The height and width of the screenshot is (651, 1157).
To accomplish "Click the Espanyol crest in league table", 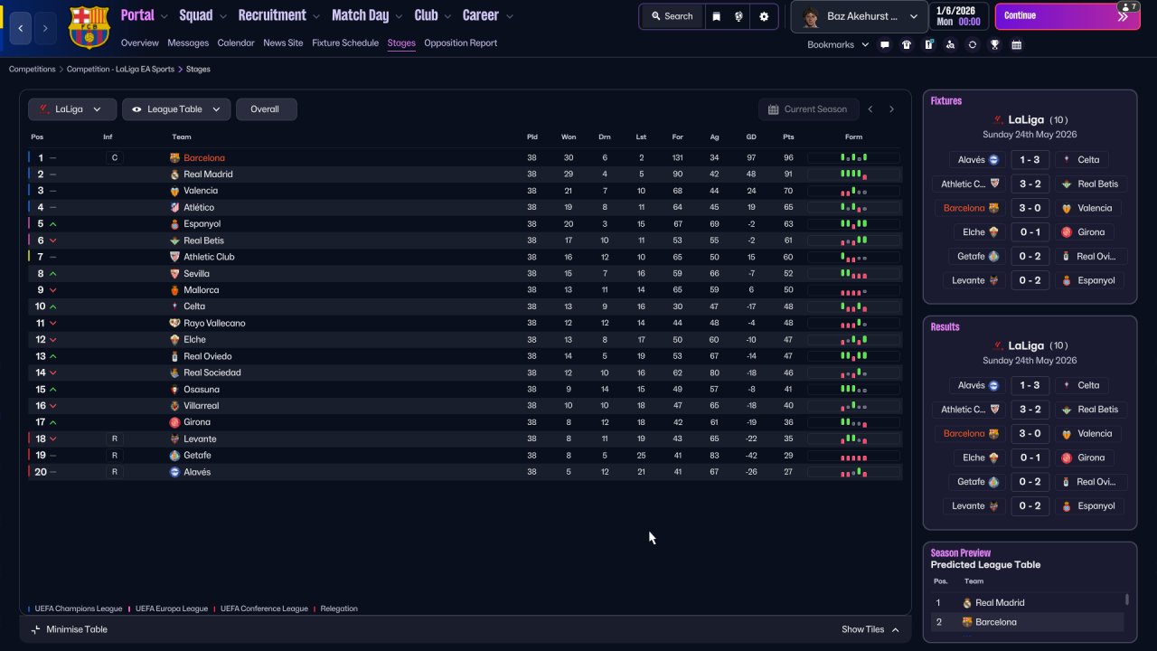I will coord(174,224).
